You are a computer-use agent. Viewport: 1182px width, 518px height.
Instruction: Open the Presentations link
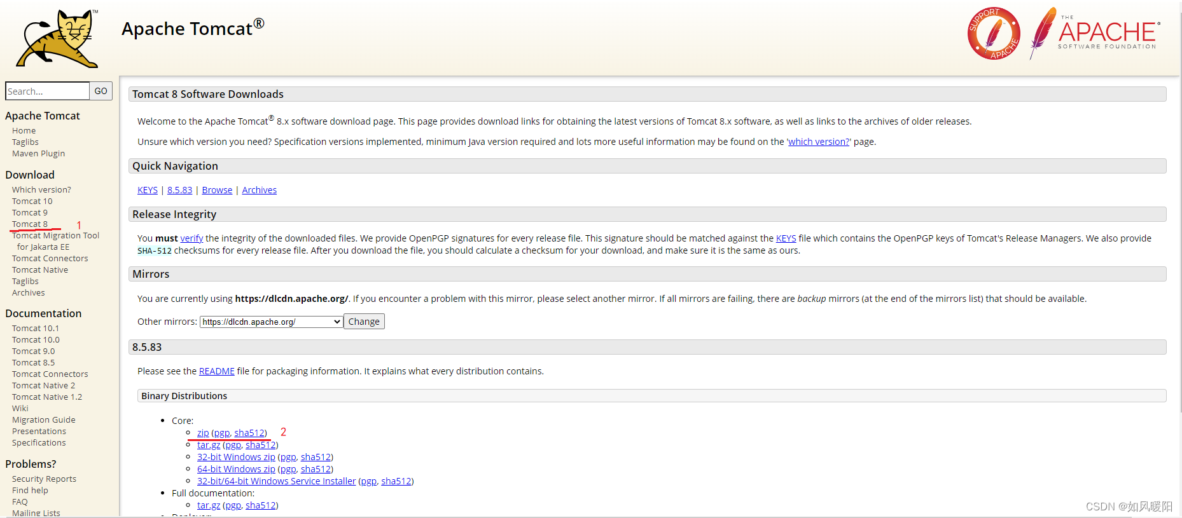pos(39,431)
